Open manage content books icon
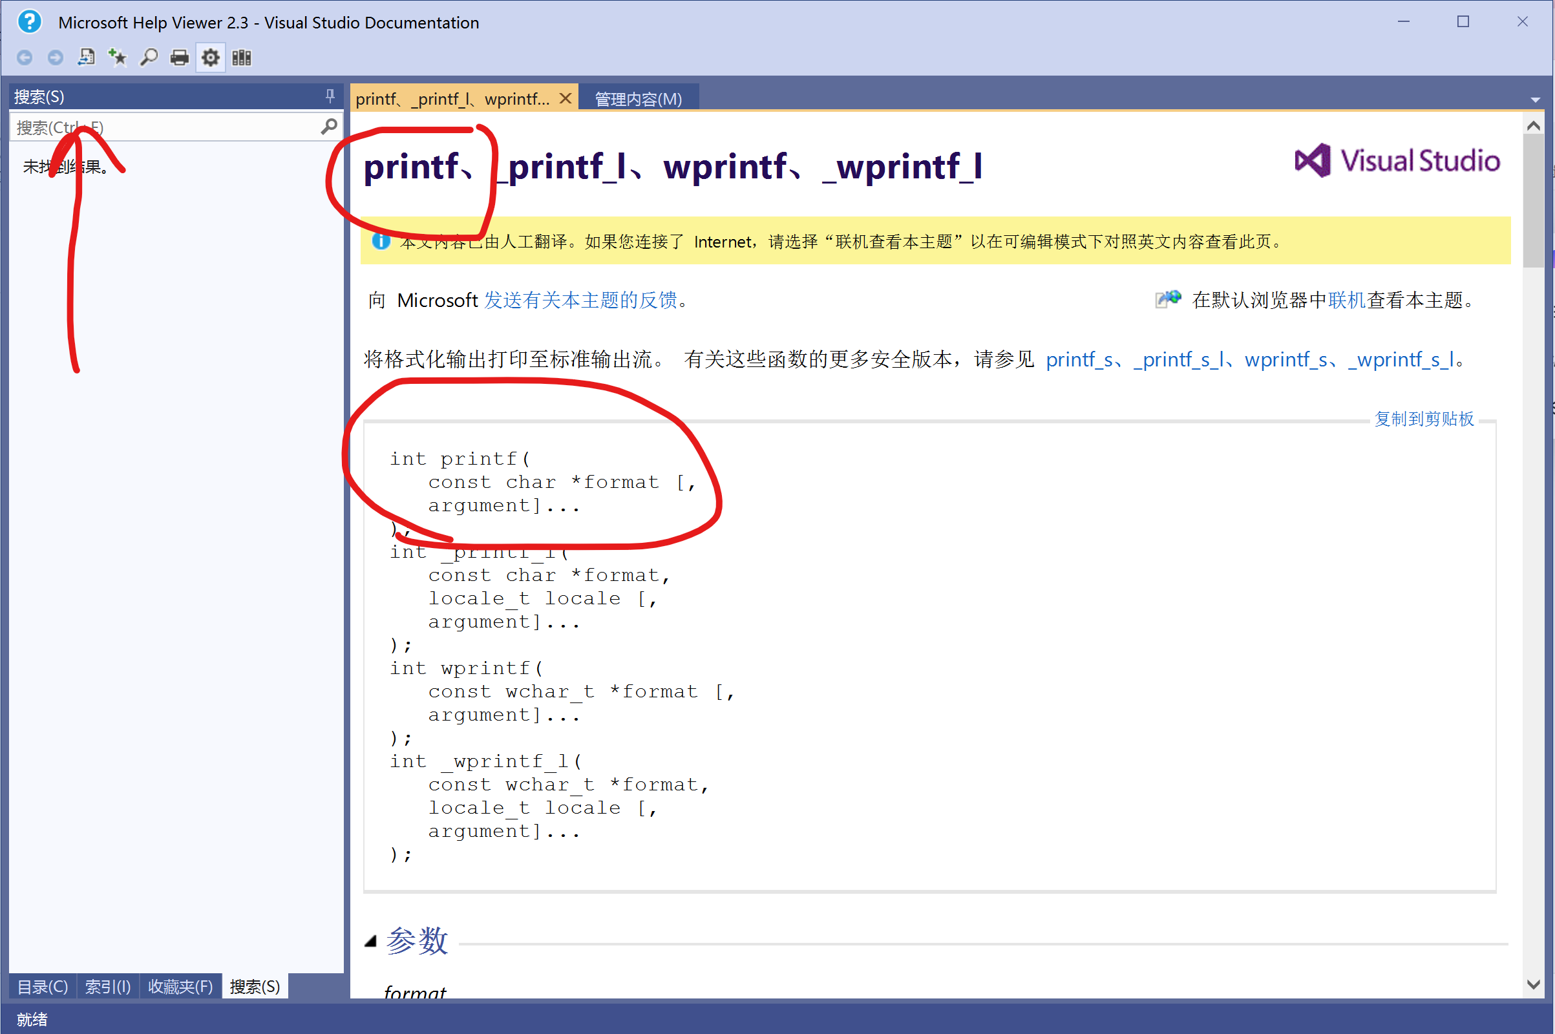 (241, 58)
